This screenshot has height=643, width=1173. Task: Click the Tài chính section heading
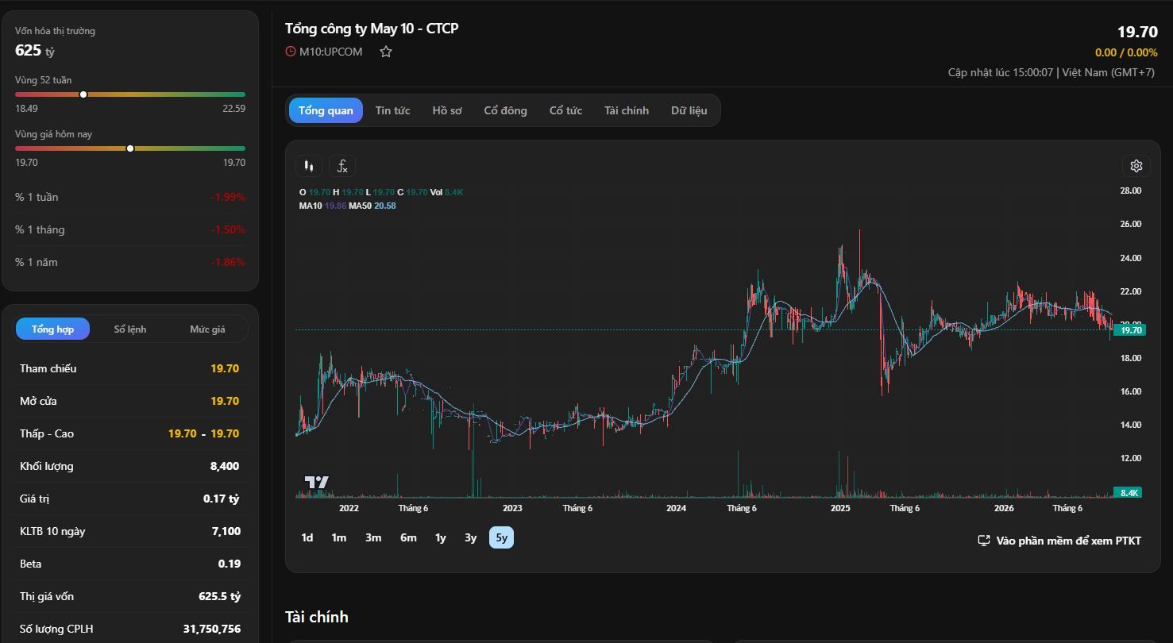(x=317, y=617)
